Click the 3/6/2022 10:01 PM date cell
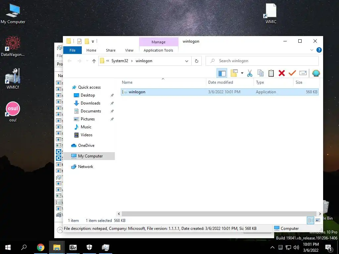339x254 pixels. (x=224, y=92)
